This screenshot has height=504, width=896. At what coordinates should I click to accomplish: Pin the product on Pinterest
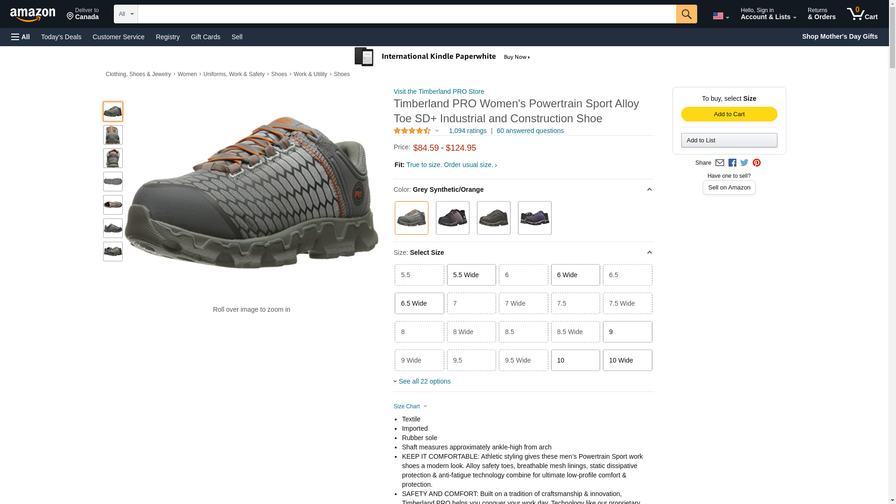[x=756, y=163]
